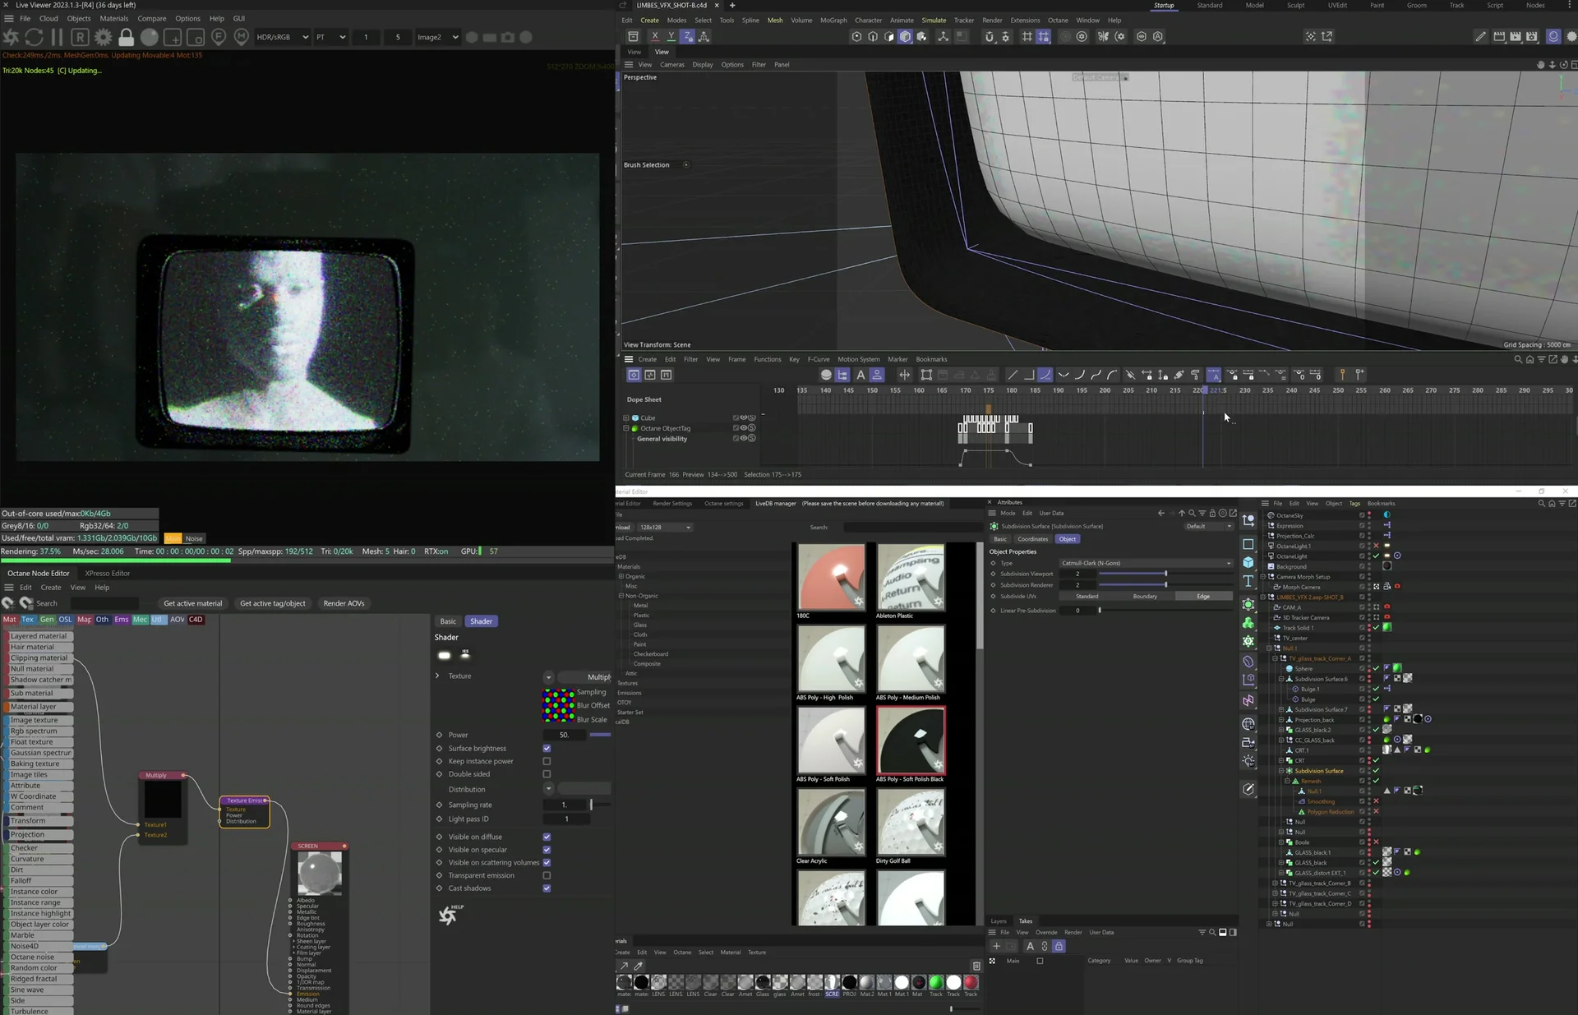
Task: Open PT kernel dropdown
Action: tap(330, 37)
